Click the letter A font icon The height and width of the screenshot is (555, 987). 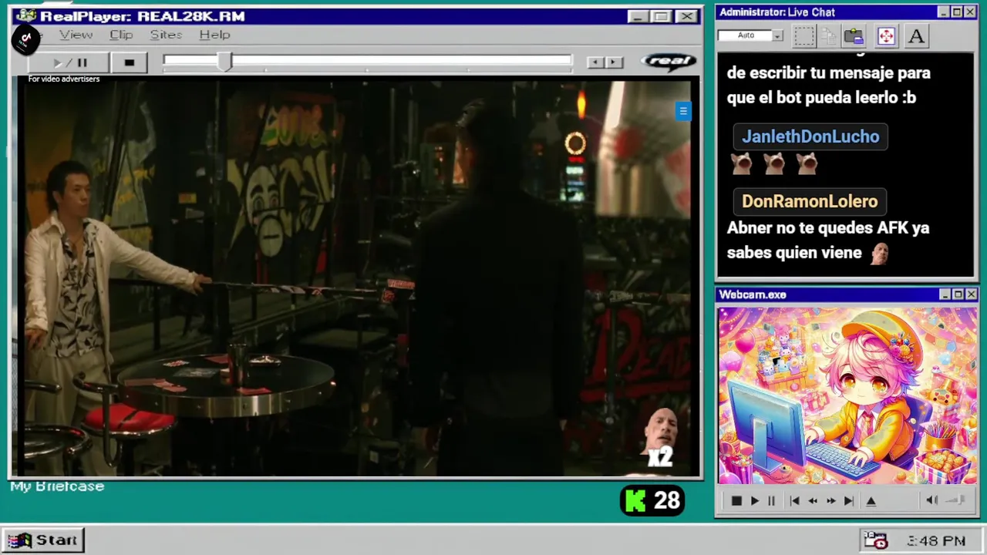tap(916, 35)
